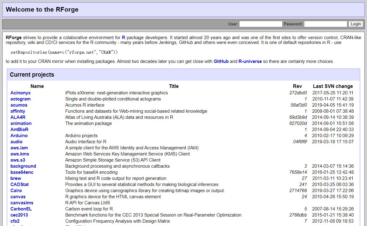
Task: Click title 'The animation package'
Action: tap(88, 123)
